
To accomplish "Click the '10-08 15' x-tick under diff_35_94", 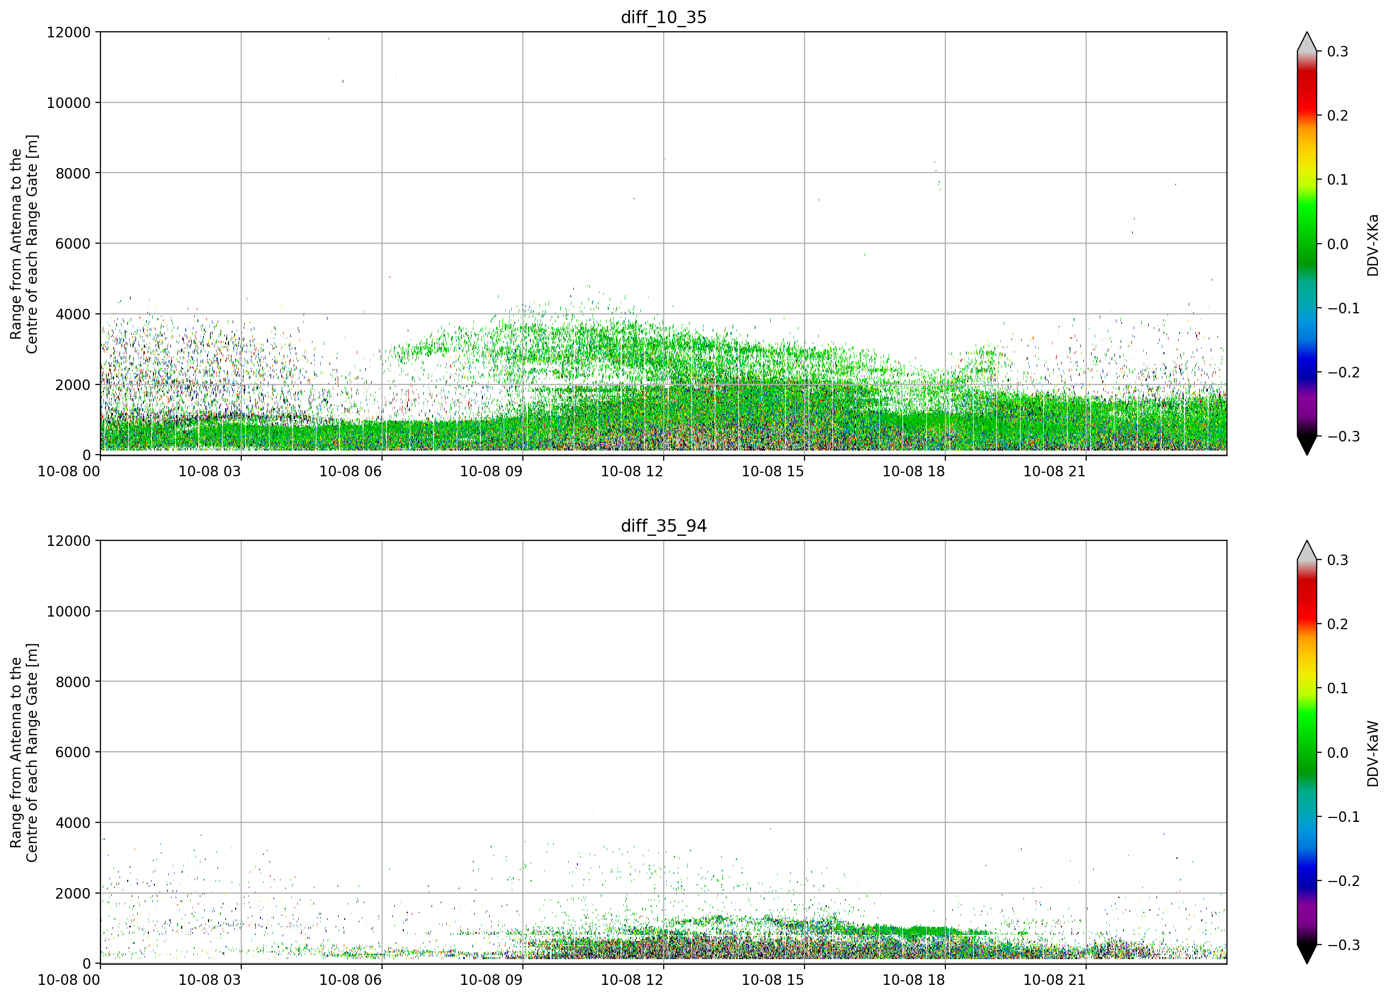I will click(x=773, y=980).
